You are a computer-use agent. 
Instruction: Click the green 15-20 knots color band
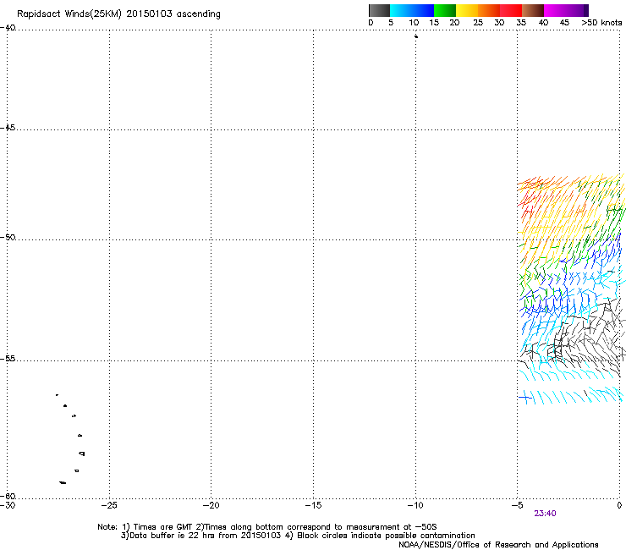[445, 10]
